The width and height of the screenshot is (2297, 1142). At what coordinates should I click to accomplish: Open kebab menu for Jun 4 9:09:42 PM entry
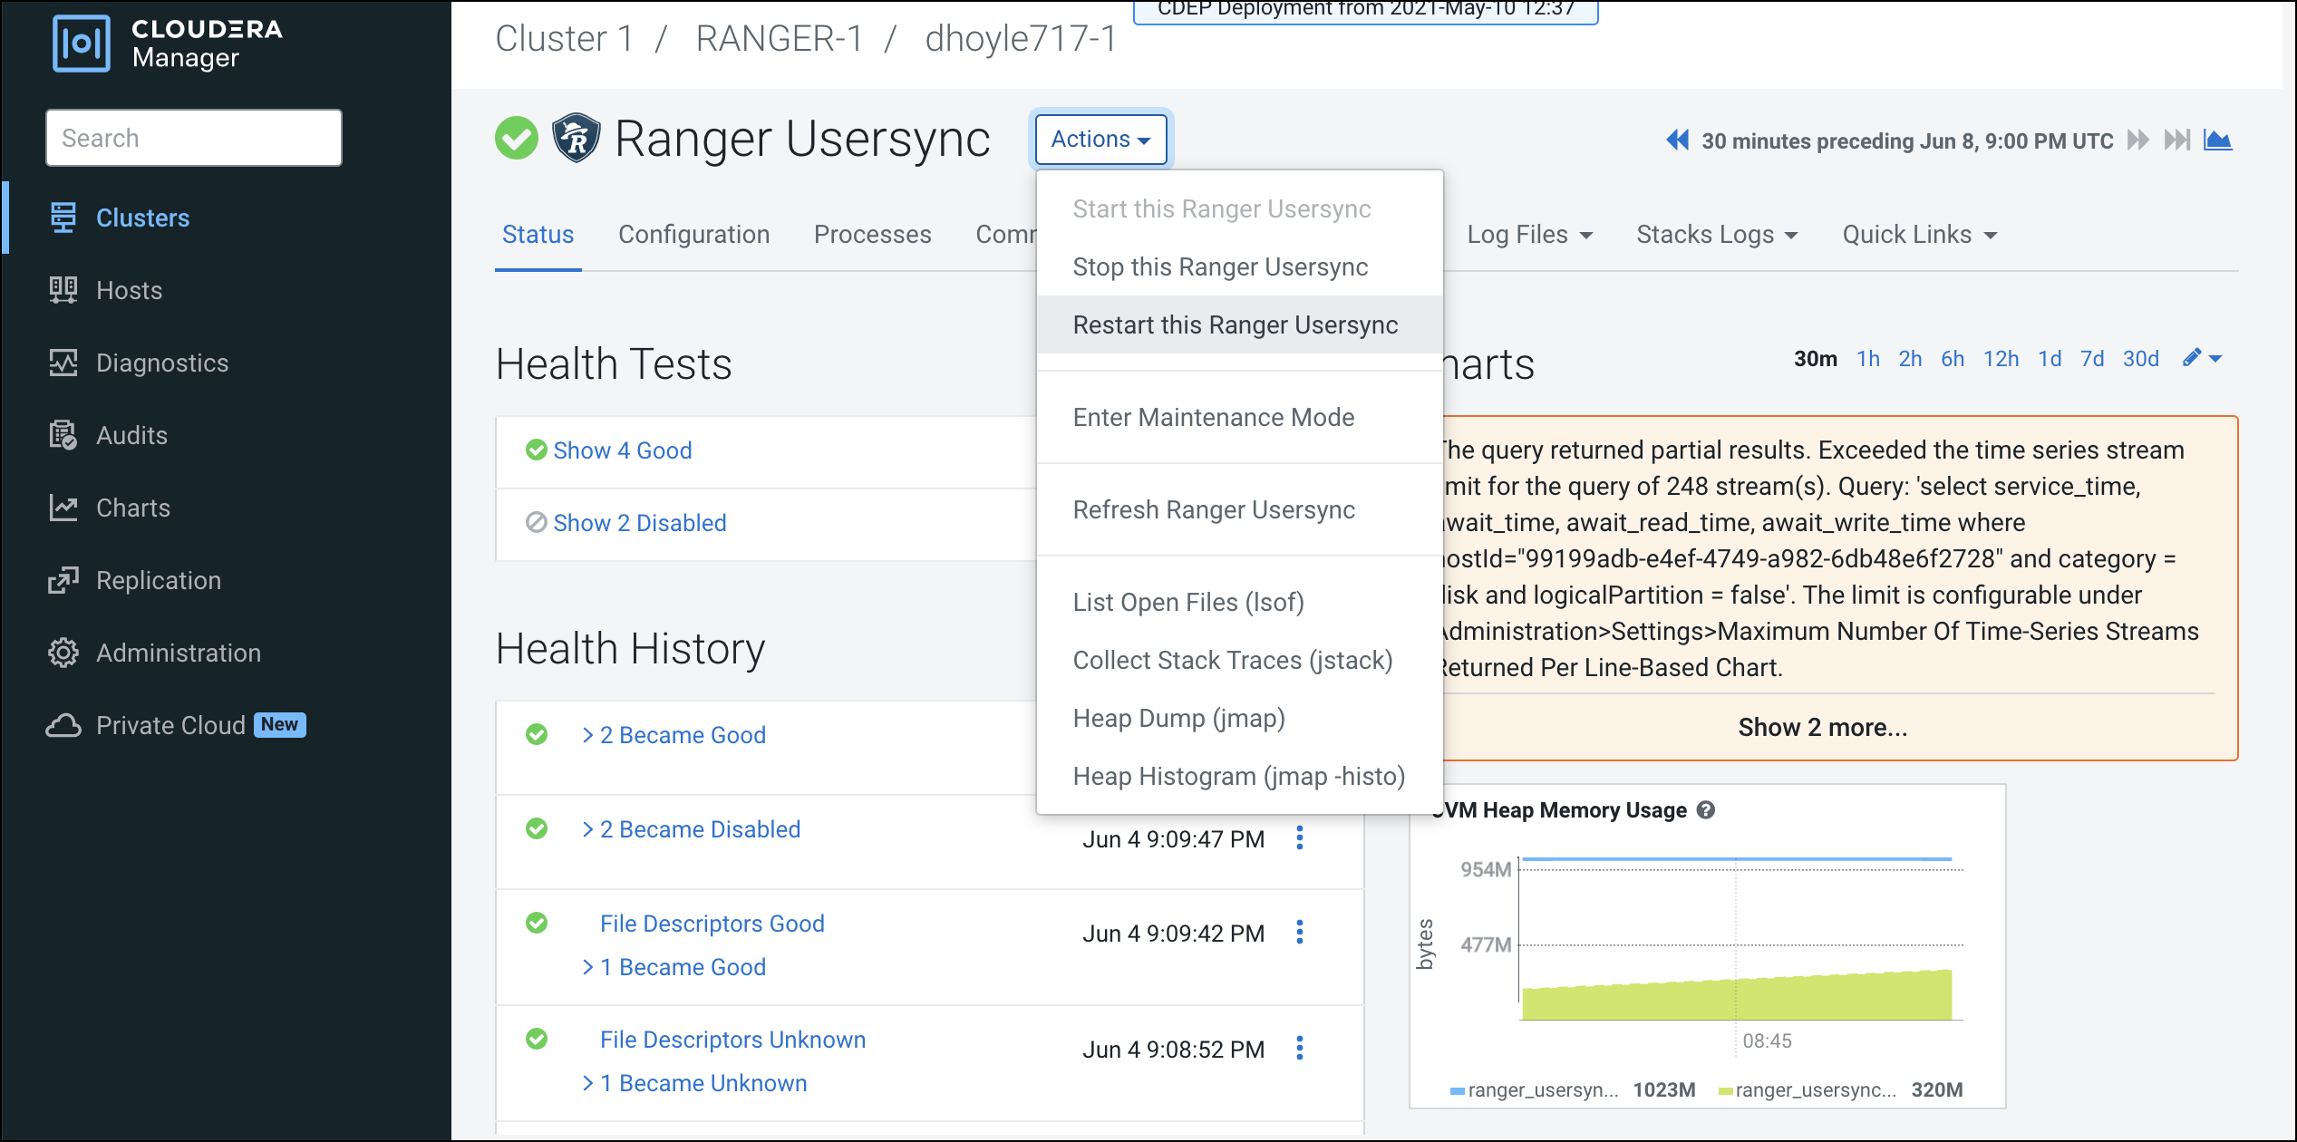click(x=1300, y=933)
